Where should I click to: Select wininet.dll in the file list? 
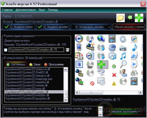[x=34, y=85]
